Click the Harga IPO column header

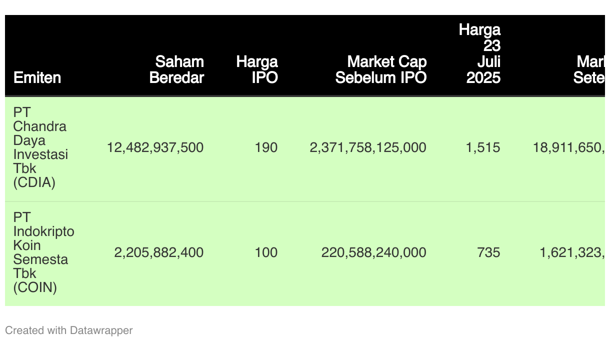coord(257,70)
